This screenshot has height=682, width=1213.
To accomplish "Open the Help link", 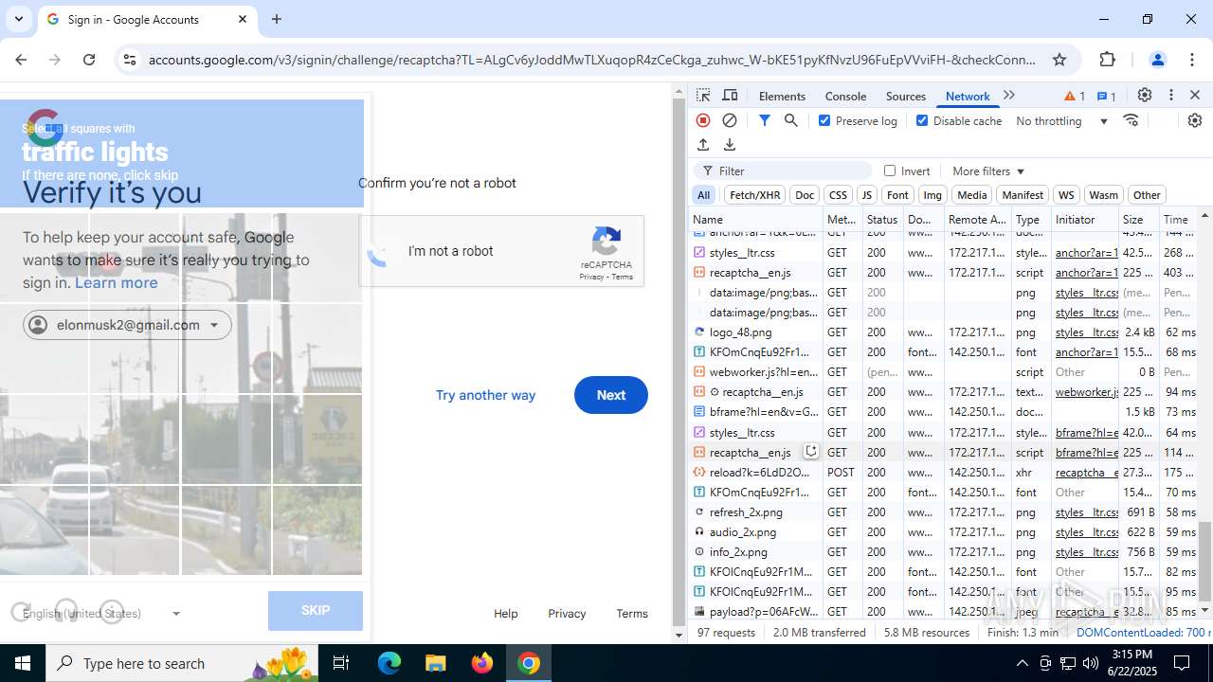I will (506, 614).
